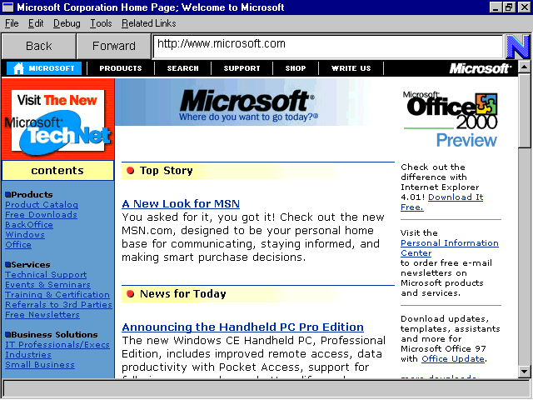533x400 pixels.
Task: Open the Free Downloads sidebar link
Action: click(41, 215)
